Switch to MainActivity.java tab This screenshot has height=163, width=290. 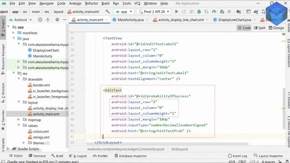pyautogui.click(x=130, y=19)
